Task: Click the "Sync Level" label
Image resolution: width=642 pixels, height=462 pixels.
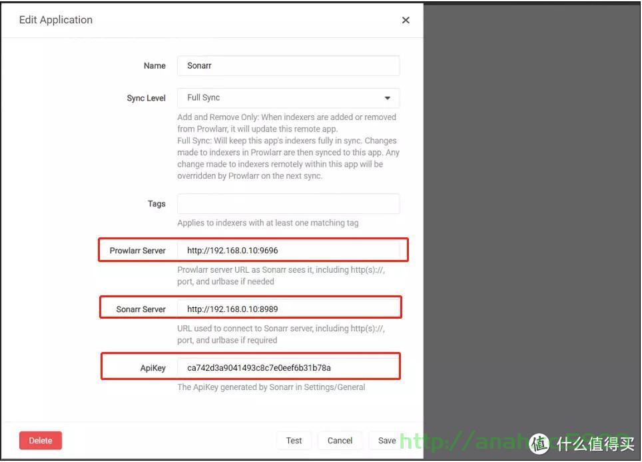Action: click(146, 99)
